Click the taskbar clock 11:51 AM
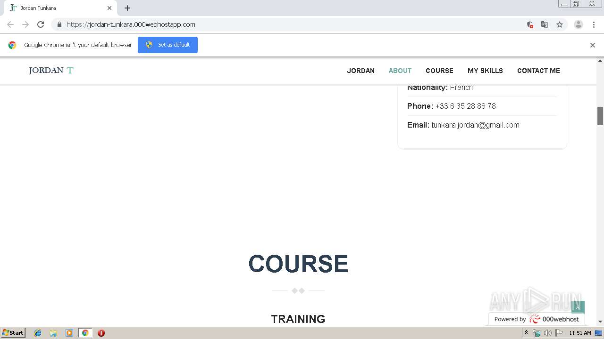The height and width of the screenshot is (339, 604). coord(580,333)
